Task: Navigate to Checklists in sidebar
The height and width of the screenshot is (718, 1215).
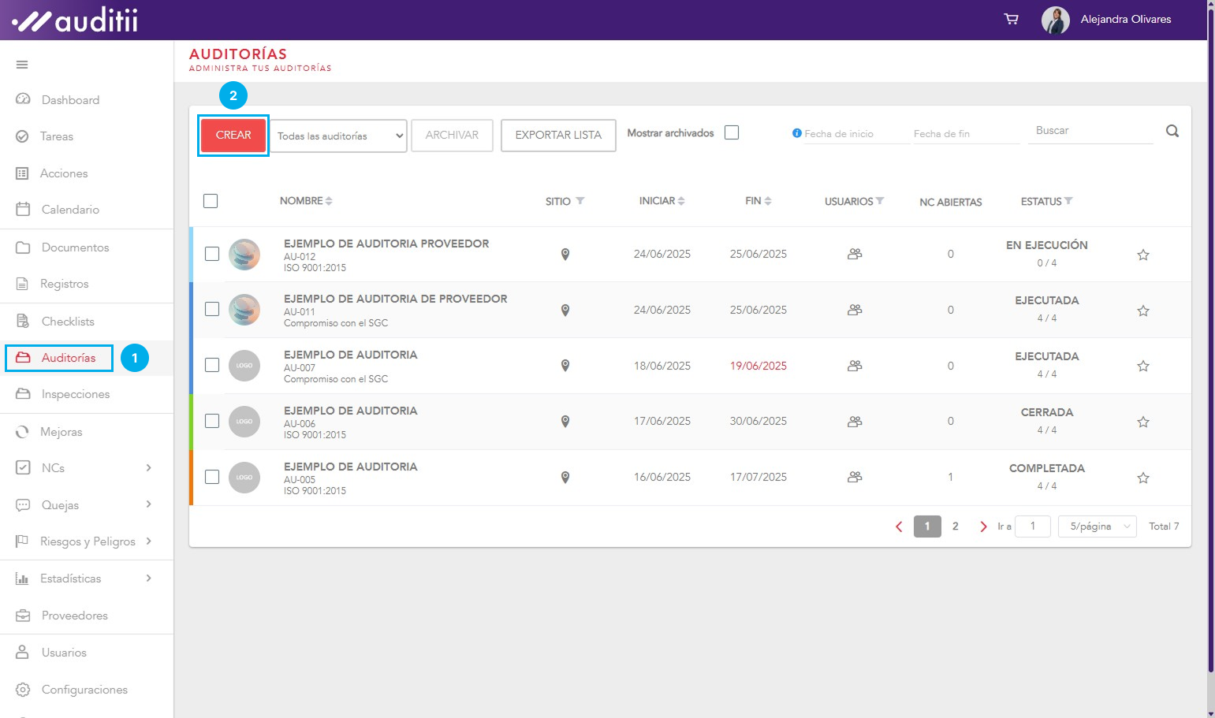Action: tap(68, 322)
